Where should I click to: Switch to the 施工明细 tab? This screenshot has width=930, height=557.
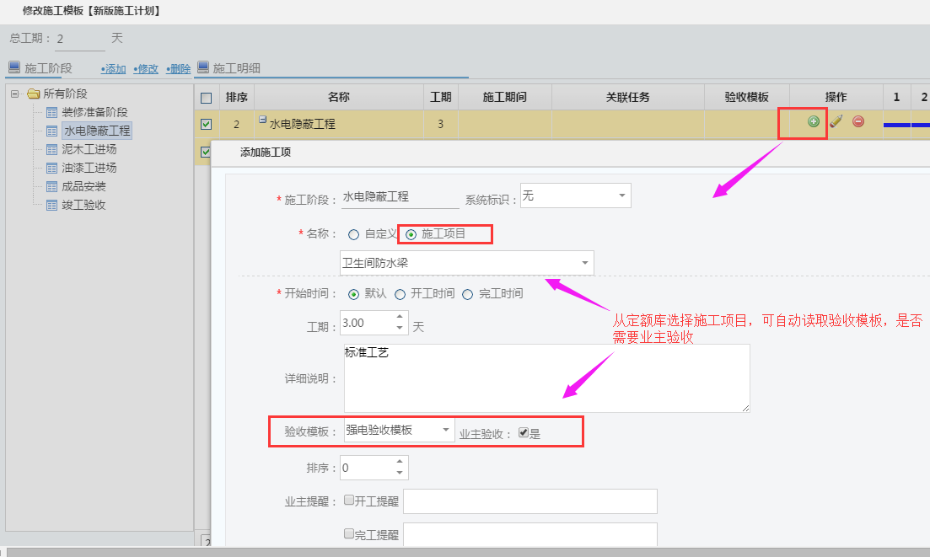[x=235, y=68]
